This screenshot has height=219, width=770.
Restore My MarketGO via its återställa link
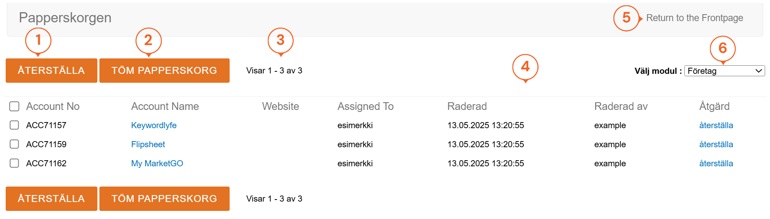716,163
